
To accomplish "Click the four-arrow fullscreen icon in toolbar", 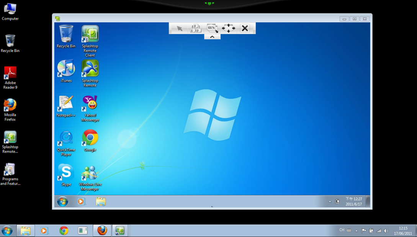I will click(x=229, y=28).
